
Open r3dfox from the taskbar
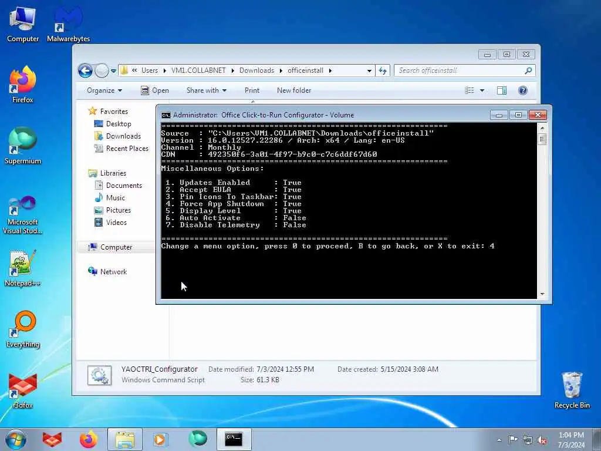pos(52,439)
